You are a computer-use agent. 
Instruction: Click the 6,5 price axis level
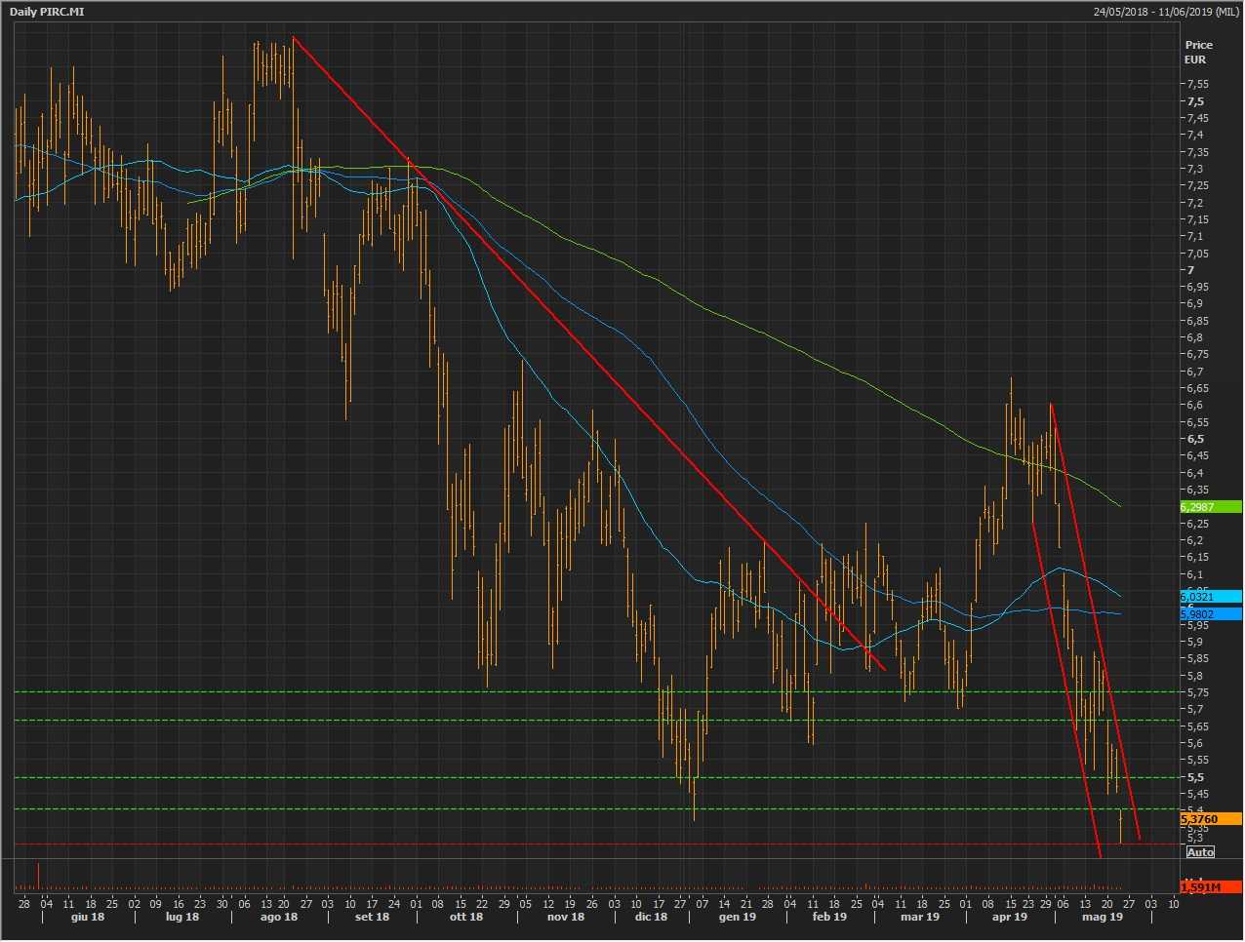click(1195, 439)
